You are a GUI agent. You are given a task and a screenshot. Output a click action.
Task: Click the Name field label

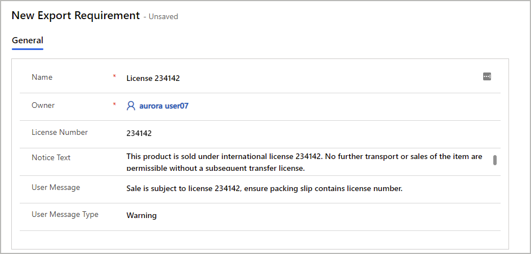[42, 78]
